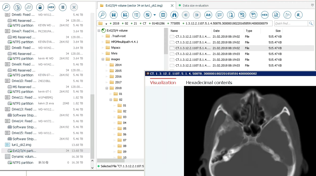Open the HEX viewer from the storage toolbar
The height and width of the screenshot is (176, 316).
(51, 7)
